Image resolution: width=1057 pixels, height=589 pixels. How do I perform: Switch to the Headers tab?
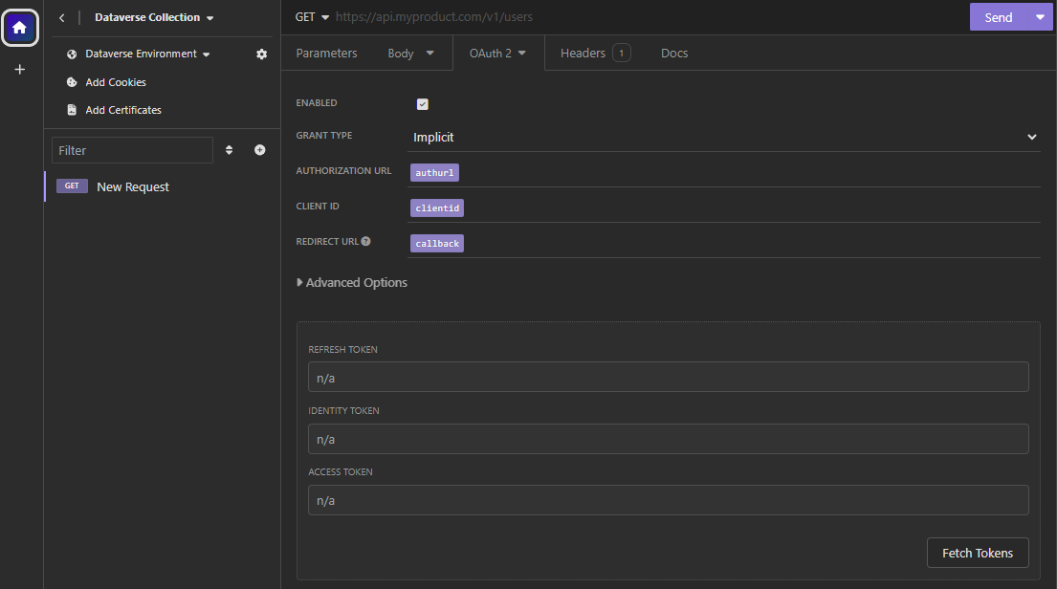pyautogui.click(x=584, y=53)
